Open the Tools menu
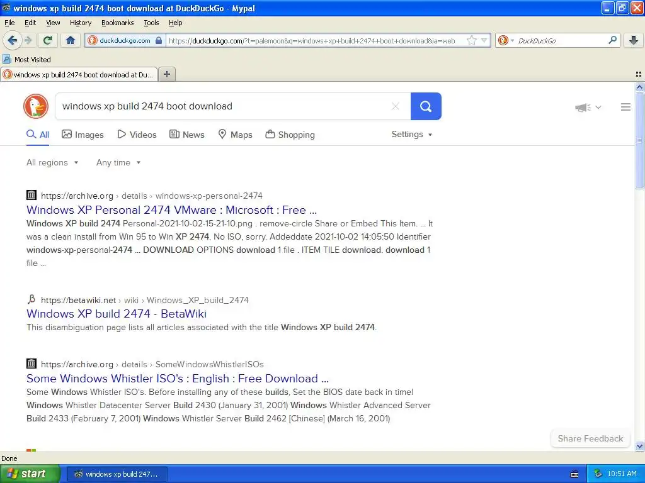The image size is (645, 483). coord(151,23)
